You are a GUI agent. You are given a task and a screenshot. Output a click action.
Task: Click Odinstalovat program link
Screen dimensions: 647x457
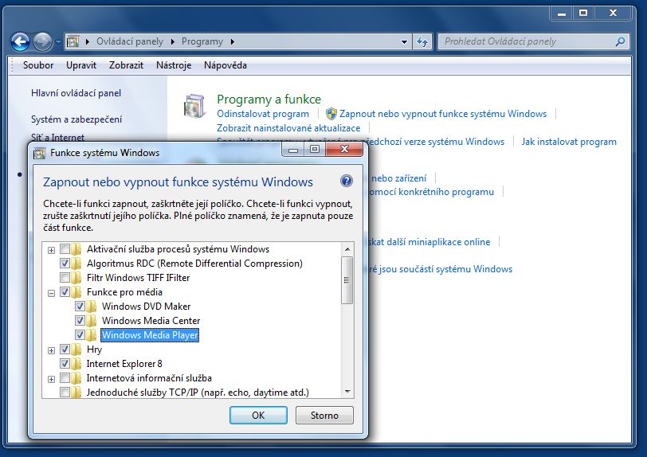click(x=263, y=114)
